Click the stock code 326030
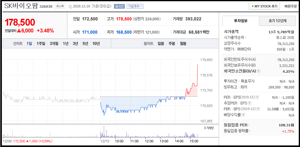 click(46, 6)
